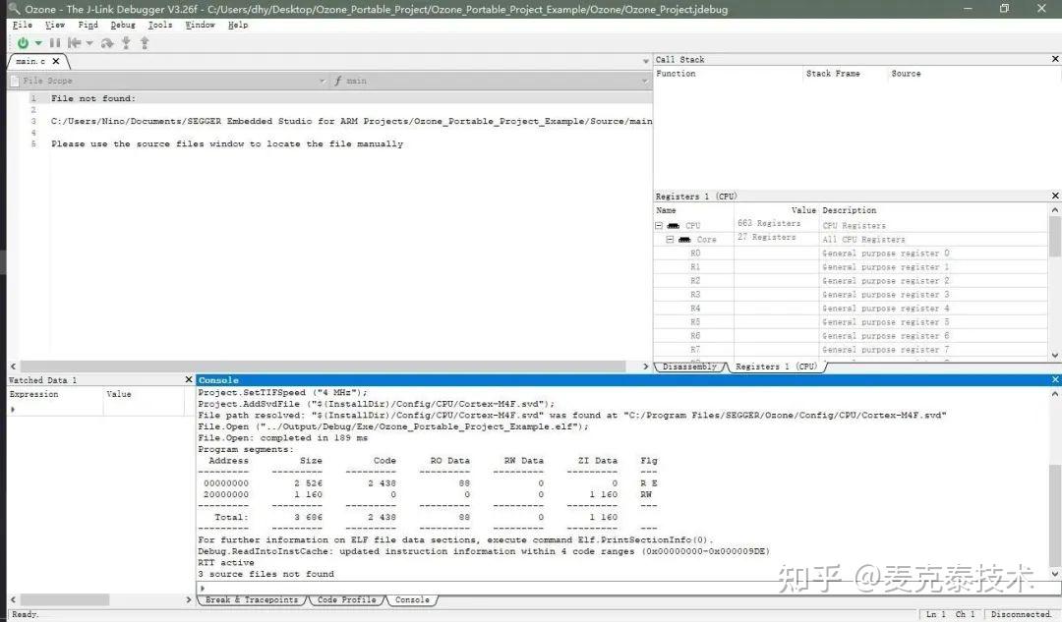
Task: Click the Step Into toolbar icon
Action: [126, 42]
